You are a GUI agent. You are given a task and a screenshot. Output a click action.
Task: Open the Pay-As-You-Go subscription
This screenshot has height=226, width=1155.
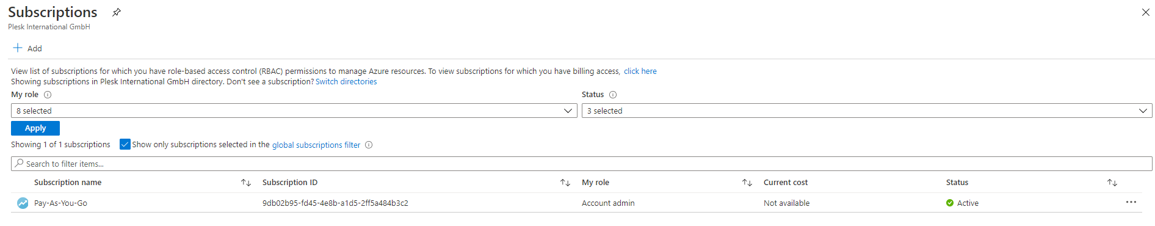coord(60,203)
